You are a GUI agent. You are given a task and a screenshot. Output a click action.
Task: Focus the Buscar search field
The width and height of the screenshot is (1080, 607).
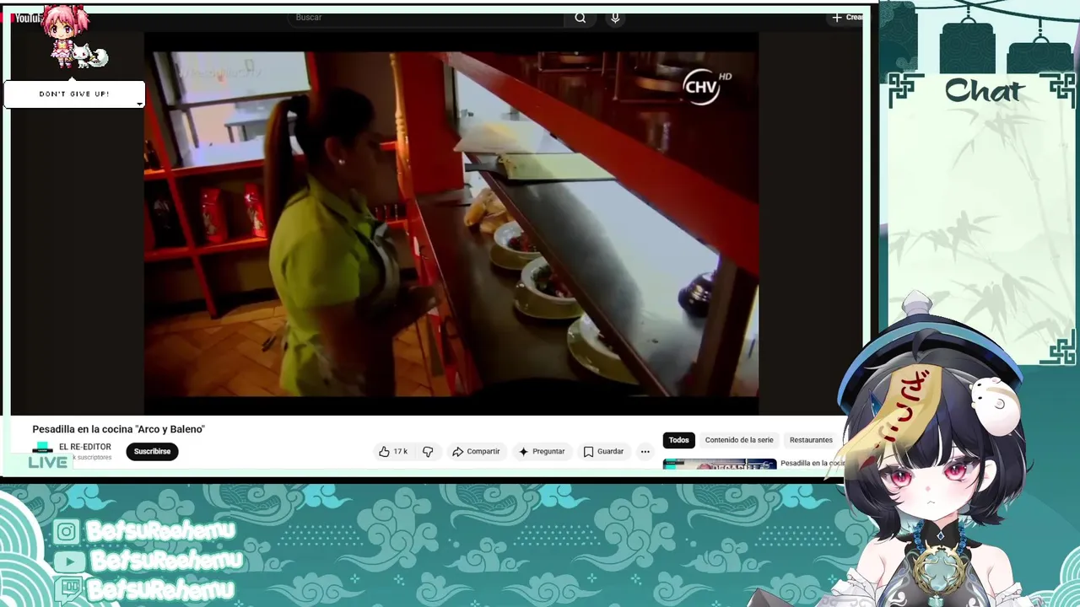(x=426, y=18)
